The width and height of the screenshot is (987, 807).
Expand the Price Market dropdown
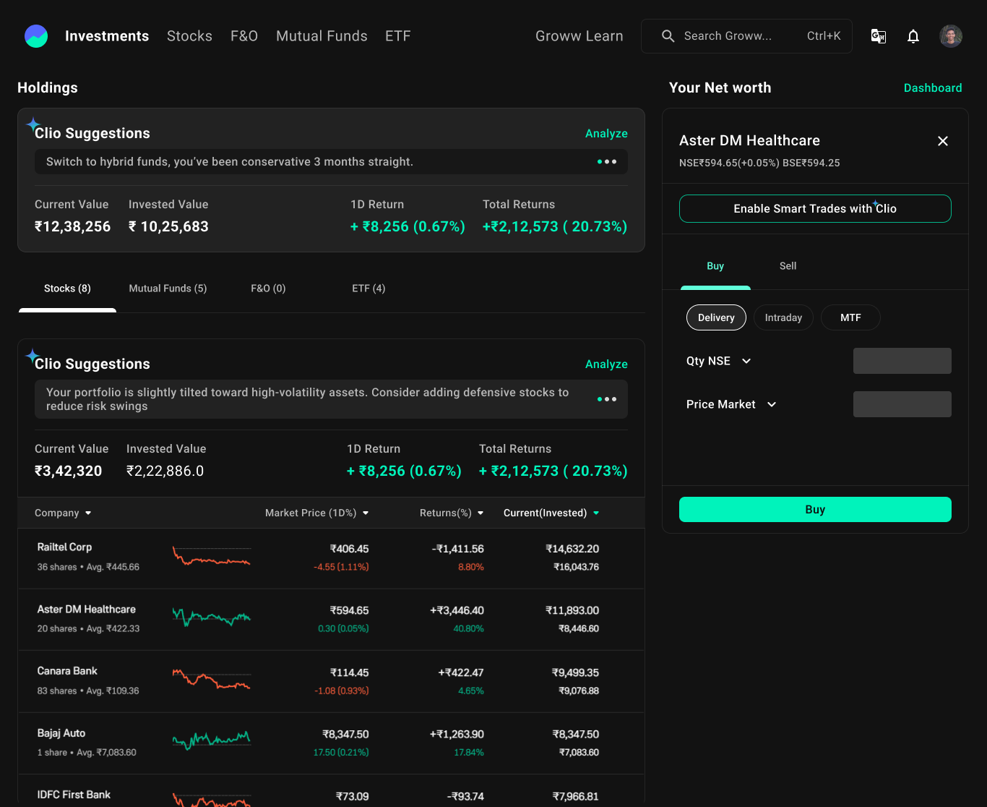coord(772,404)
